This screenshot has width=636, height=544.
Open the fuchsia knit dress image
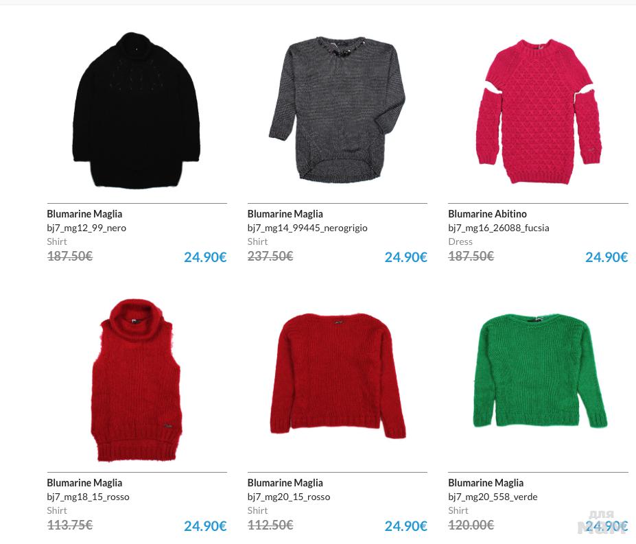(x=538, y=111)
